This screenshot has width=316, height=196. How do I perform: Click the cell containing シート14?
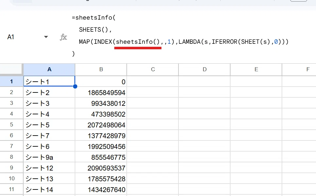pyautogui.click(x=49, y=189)
